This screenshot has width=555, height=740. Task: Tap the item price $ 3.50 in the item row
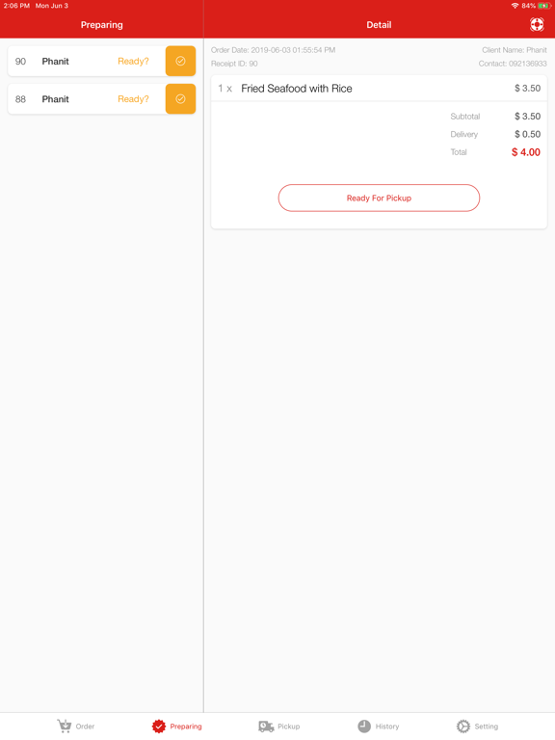(x=528, y=89)
